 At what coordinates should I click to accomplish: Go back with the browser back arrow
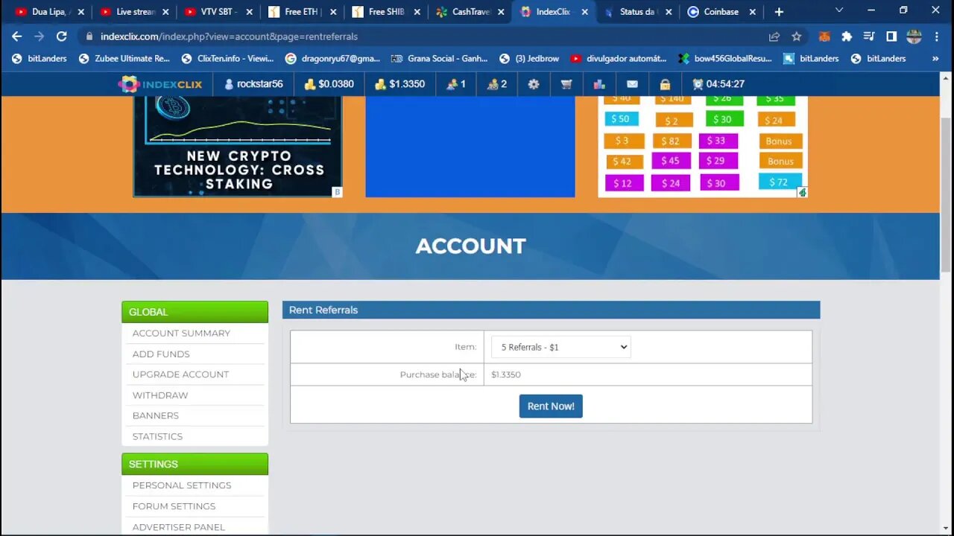(16, 36)
